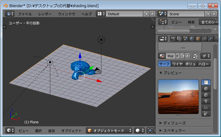The height and width of the screenshot is (137, 221).
Task: Open the 3D View editor type selector
Action: (x=10, y=130)
